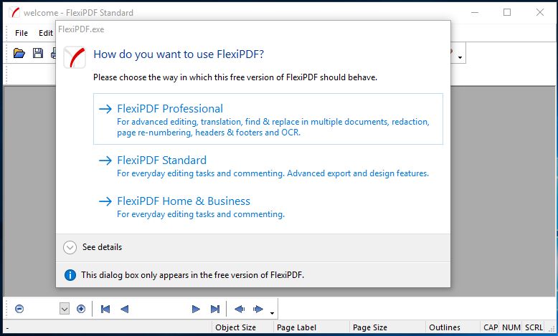Click CAP indicator in status bar
The image size is (558, 336).
coord(491,327)
